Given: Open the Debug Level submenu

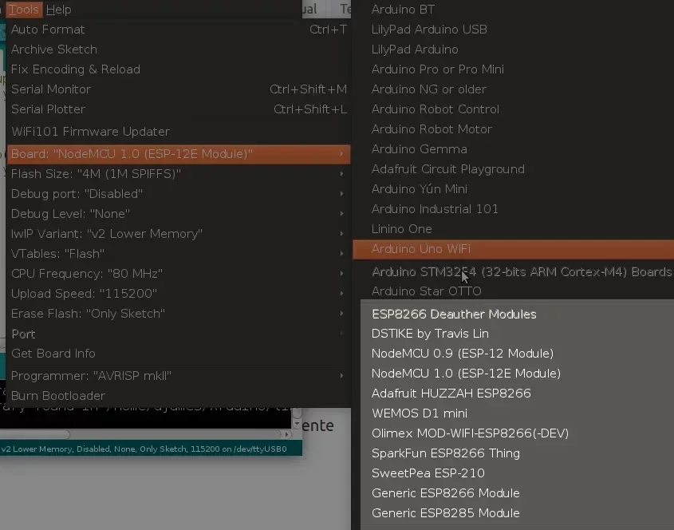Looking at the screenshot, I should 179,214.
